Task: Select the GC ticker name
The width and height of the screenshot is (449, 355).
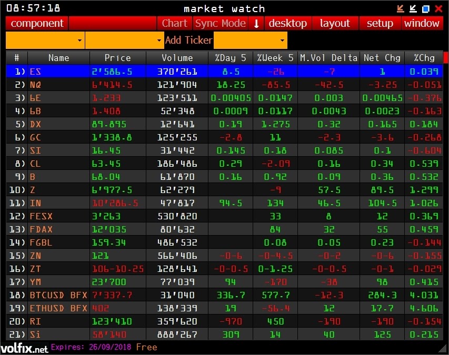Action: (35, 137)
